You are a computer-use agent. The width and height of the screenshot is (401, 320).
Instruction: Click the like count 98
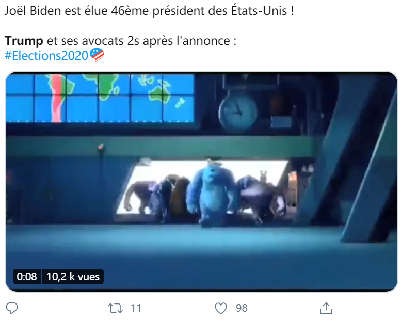pos(242,308)
